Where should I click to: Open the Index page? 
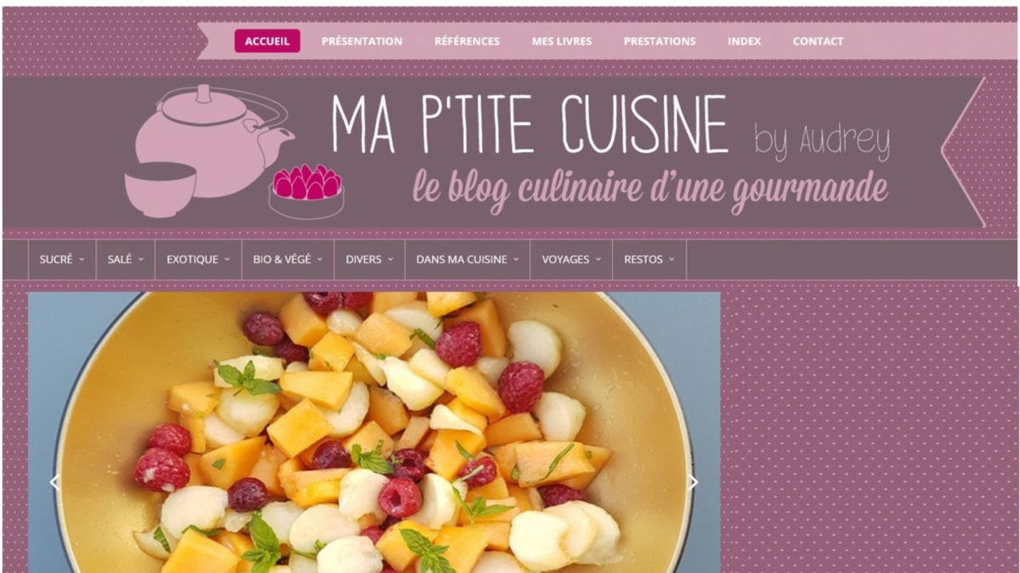tap(745, 41)
